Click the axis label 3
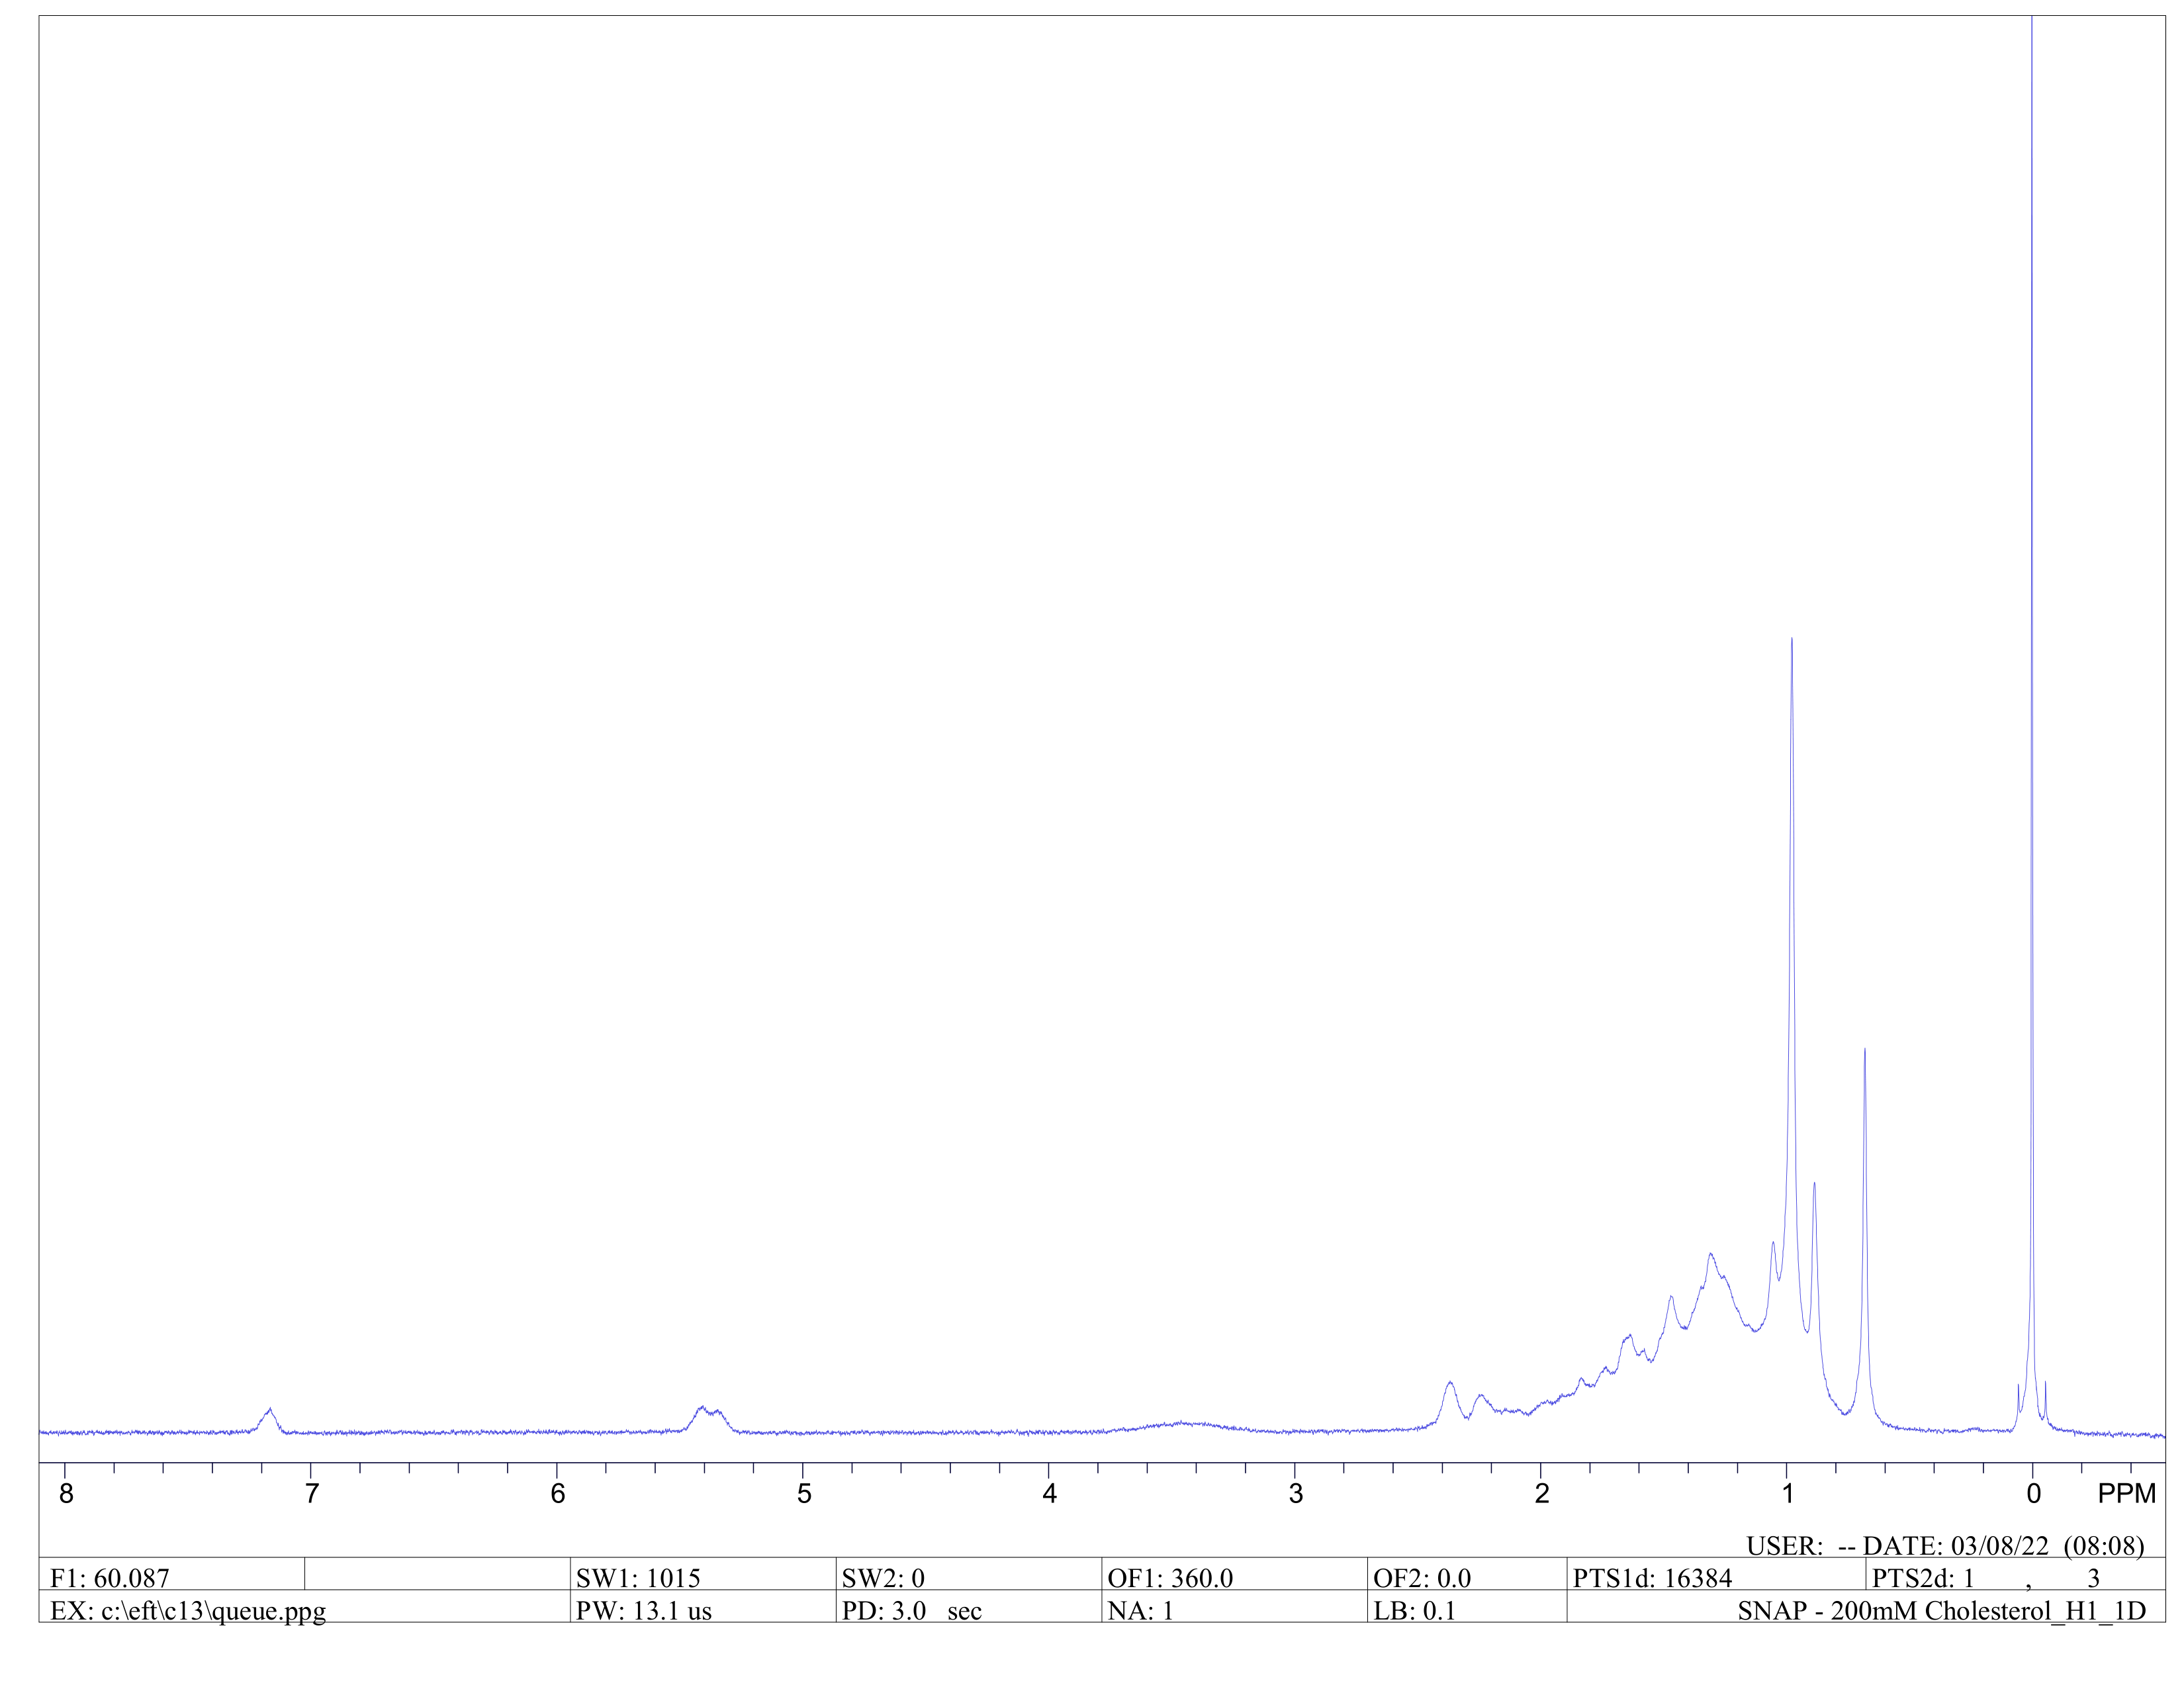This screenshot has width=2184, height=1687. [1296, 1493]
